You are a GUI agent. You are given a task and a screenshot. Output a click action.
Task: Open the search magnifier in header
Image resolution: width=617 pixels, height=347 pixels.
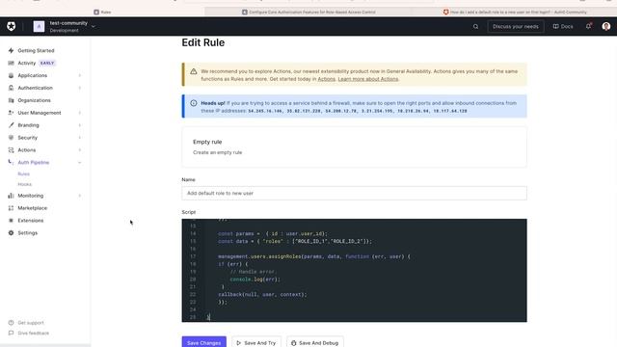coord(475,26)
